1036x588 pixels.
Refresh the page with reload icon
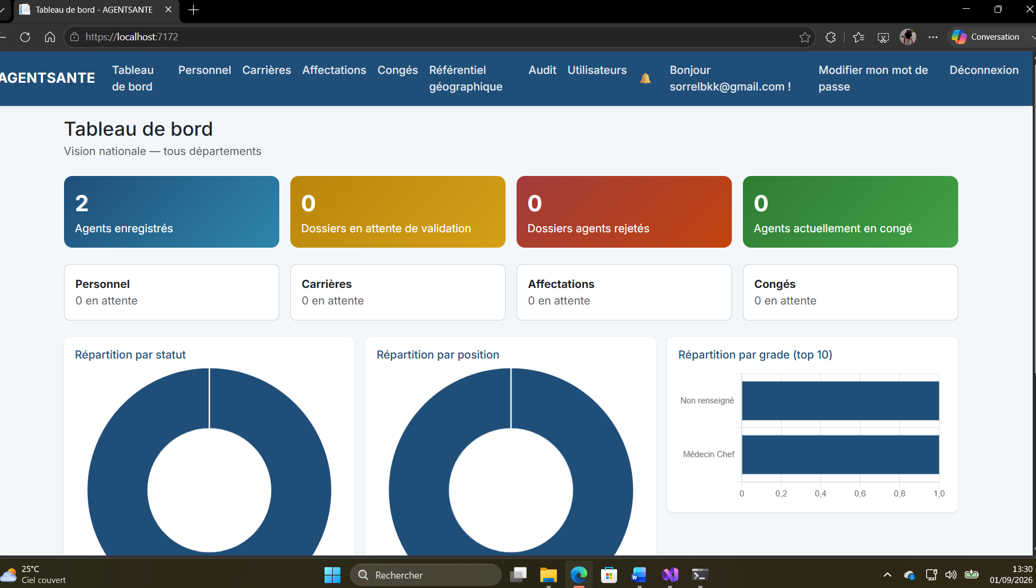pos(25,37)
